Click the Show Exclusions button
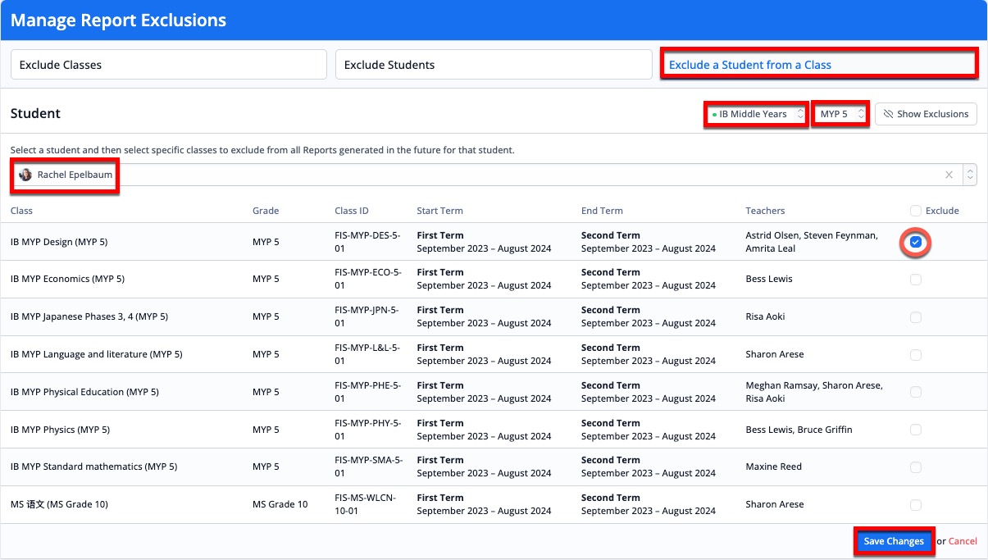Image resolution: width=988 pixels, height=560 pixels. pyautogui.click(x=927, y=114)
